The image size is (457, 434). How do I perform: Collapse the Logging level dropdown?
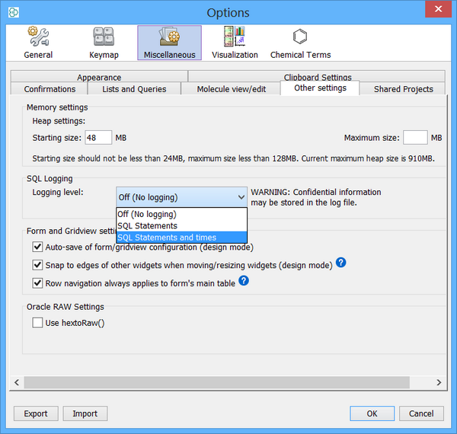click(x=241, y=196)
